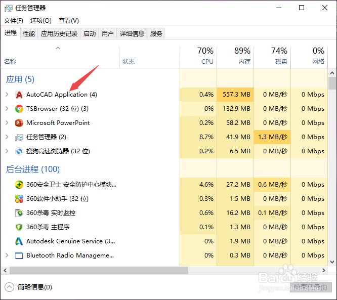Switch to the 性能 tab

(29, 34)
